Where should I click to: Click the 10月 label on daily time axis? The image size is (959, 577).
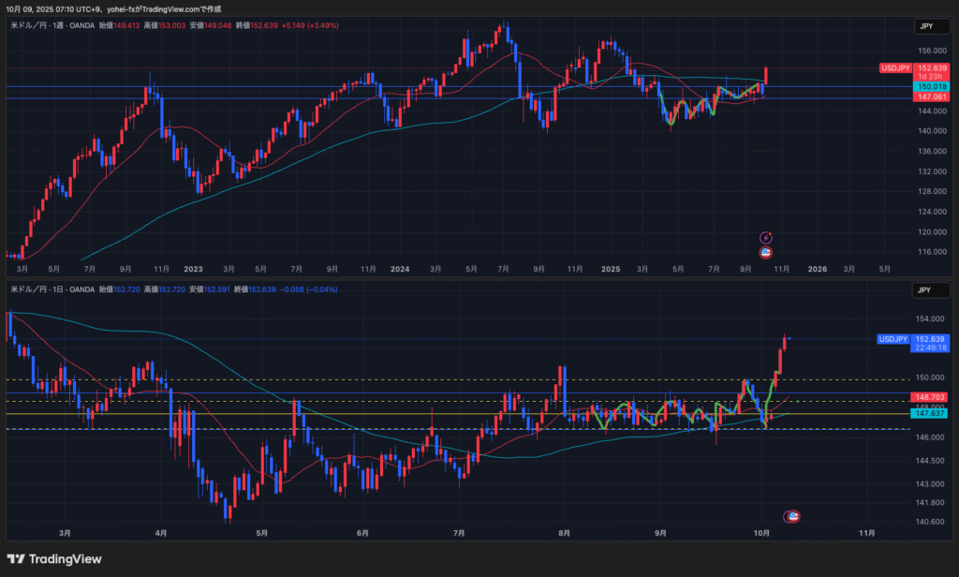760,533
